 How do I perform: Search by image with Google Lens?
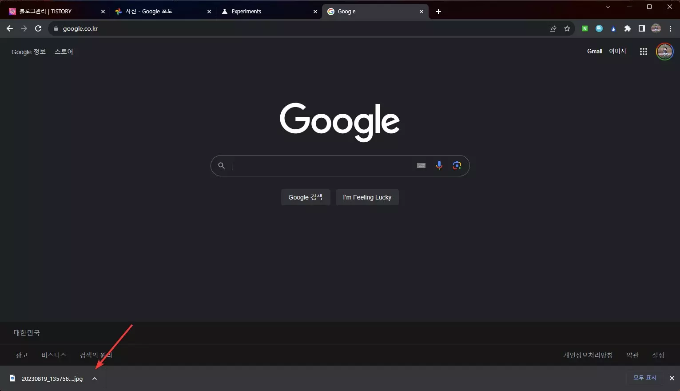coord(457,165)
